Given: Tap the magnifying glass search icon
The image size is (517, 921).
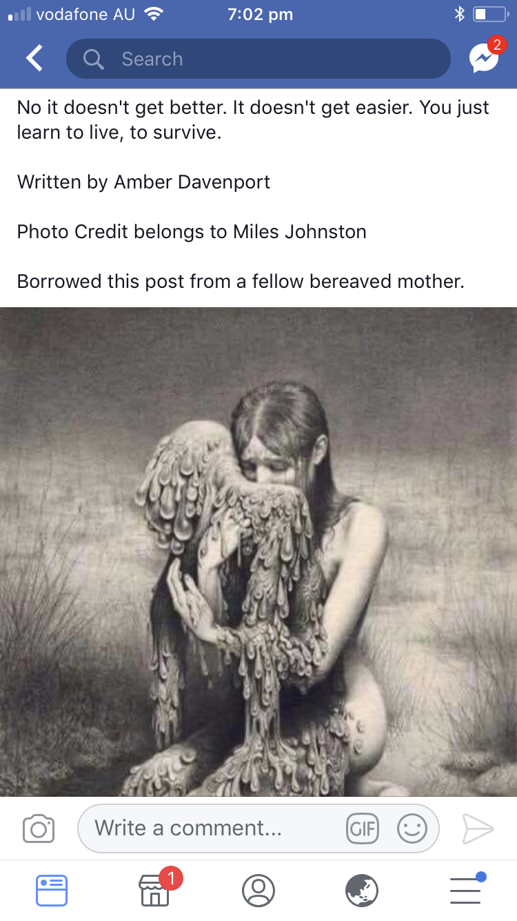Looking at the screenshot, I should (93, 59).
